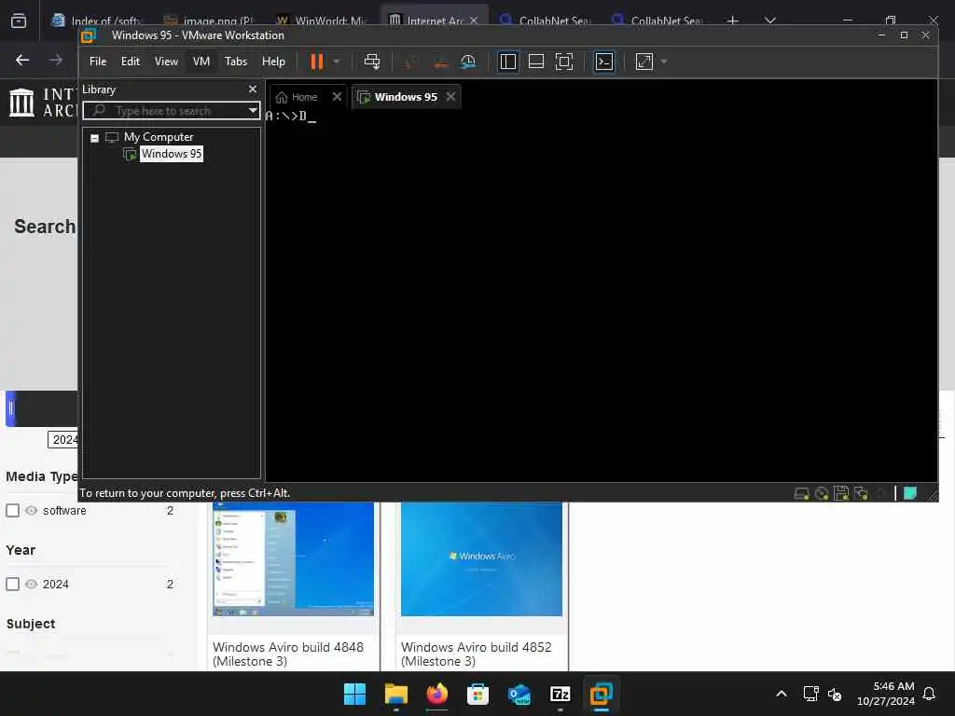Click the browser back arrow

(x=22, y=60)
